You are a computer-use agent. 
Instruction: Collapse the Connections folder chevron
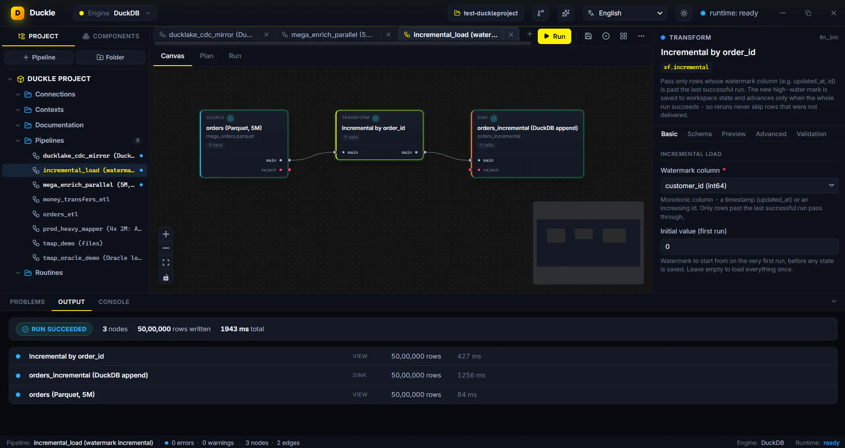18,94
